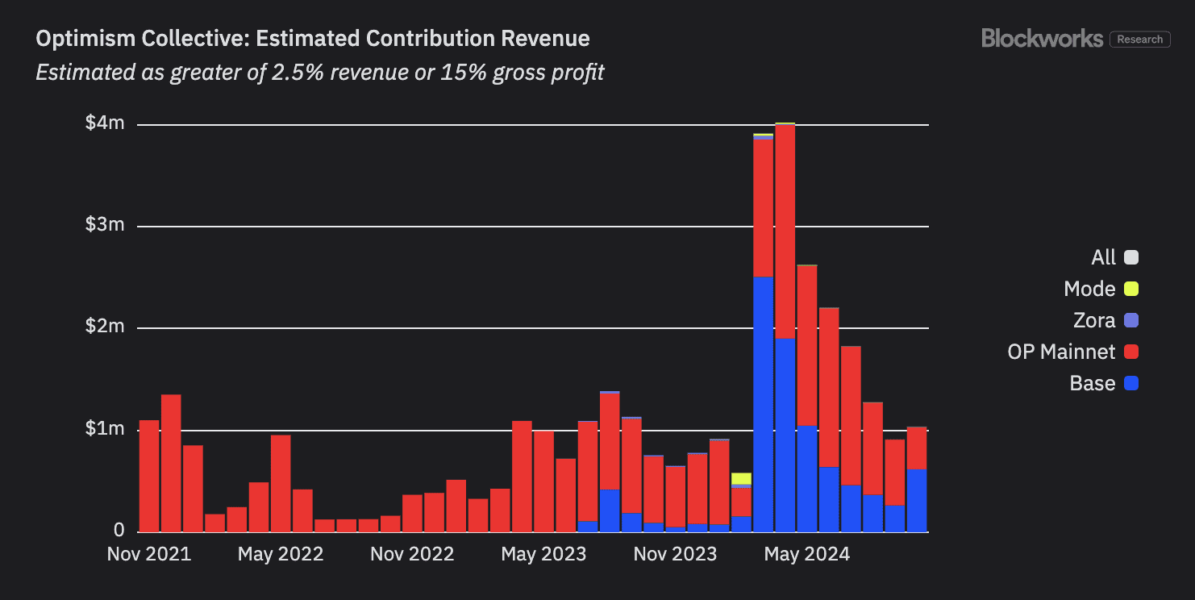Image resolution: width=1195 pixels, height=600 pixels.
Task: Select the All legend label
Action: 1103,258
